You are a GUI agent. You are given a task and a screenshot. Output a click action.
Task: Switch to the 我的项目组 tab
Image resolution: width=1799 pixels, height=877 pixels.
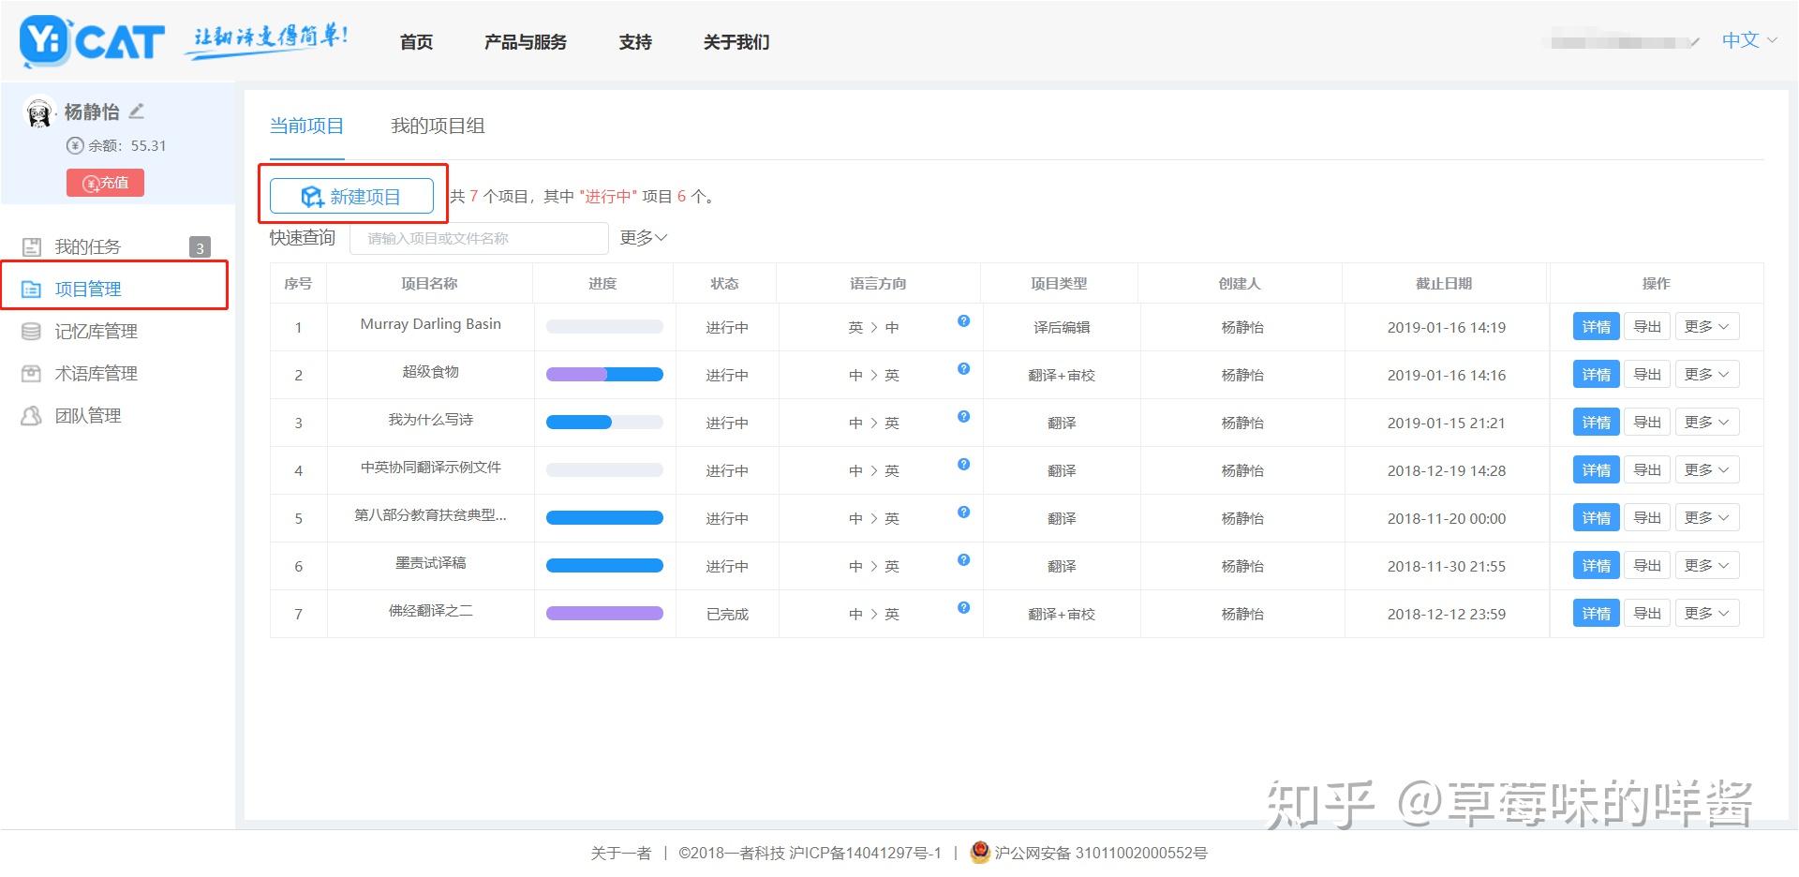tap(439, 126)
